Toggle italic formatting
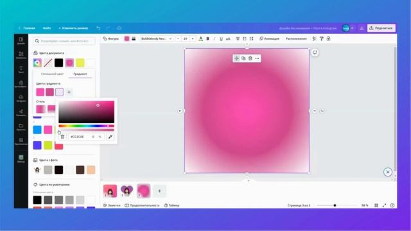 [x=214, y=38]
